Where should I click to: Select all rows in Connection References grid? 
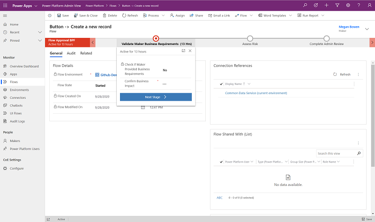(x=221, y=84)
